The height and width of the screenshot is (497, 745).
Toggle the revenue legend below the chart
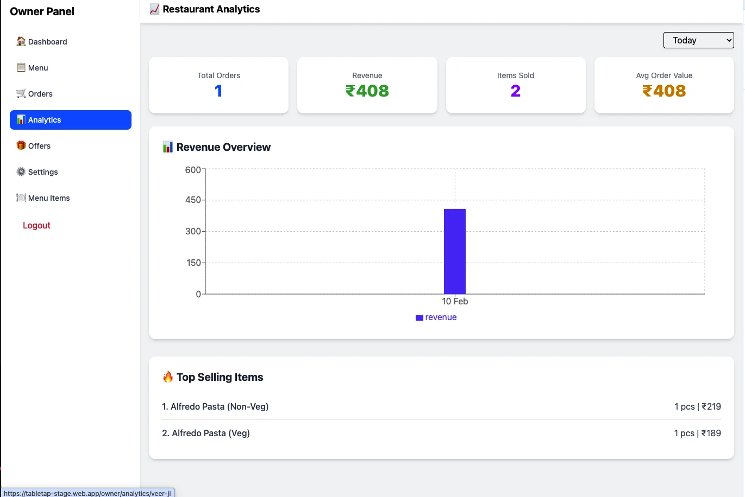click(436, 317)
